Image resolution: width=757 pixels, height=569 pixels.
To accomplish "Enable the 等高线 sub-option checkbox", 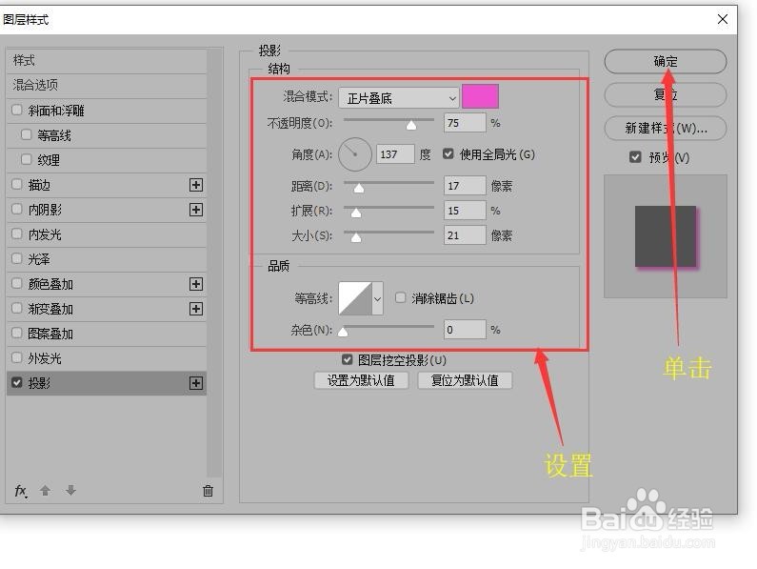I will click(27, 135).
